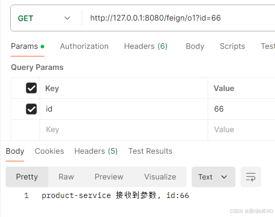
Task: Open the request Body tab
Action: point(195,46)
